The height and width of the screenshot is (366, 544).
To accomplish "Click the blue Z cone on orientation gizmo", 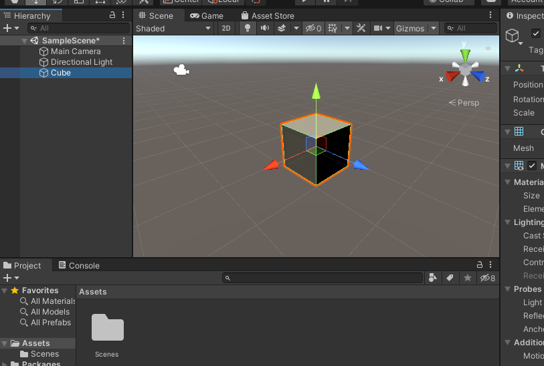I will pos(478,76).
